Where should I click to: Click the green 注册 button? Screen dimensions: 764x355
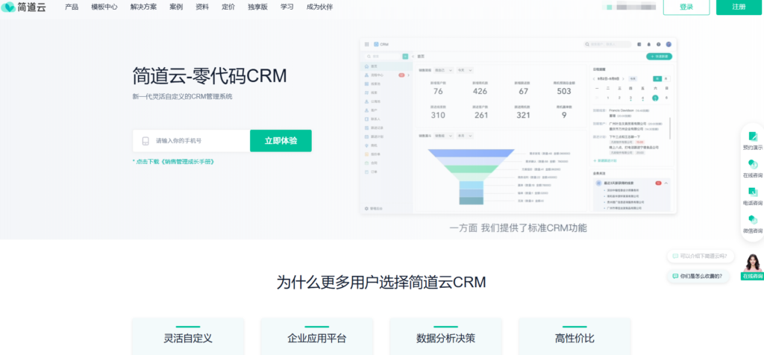pyautogui.click(x=739, y=7)
